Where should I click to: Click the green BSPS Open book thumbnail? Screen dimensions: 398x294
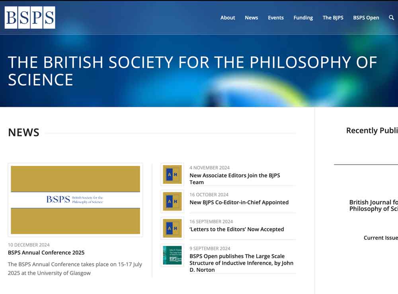(x=172, y=255)
